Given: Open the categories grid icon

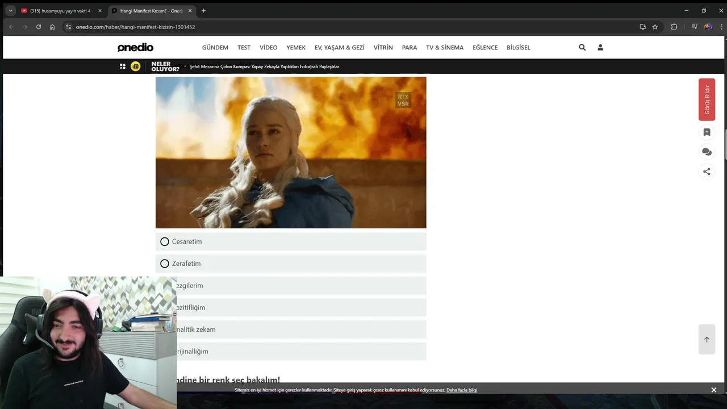Looking at the screenshot, I should point(123,66).
